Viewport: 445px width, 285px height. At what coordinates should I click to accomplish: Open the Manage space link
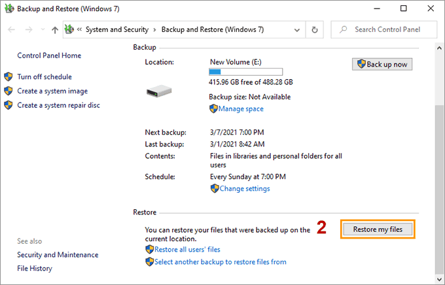[x=240, y=109]
